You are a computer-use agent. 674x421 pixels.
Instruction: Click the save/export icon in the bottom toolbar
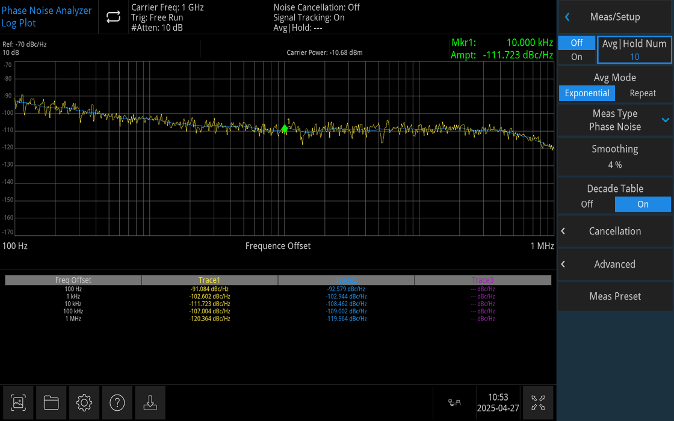tap(149, 402)
